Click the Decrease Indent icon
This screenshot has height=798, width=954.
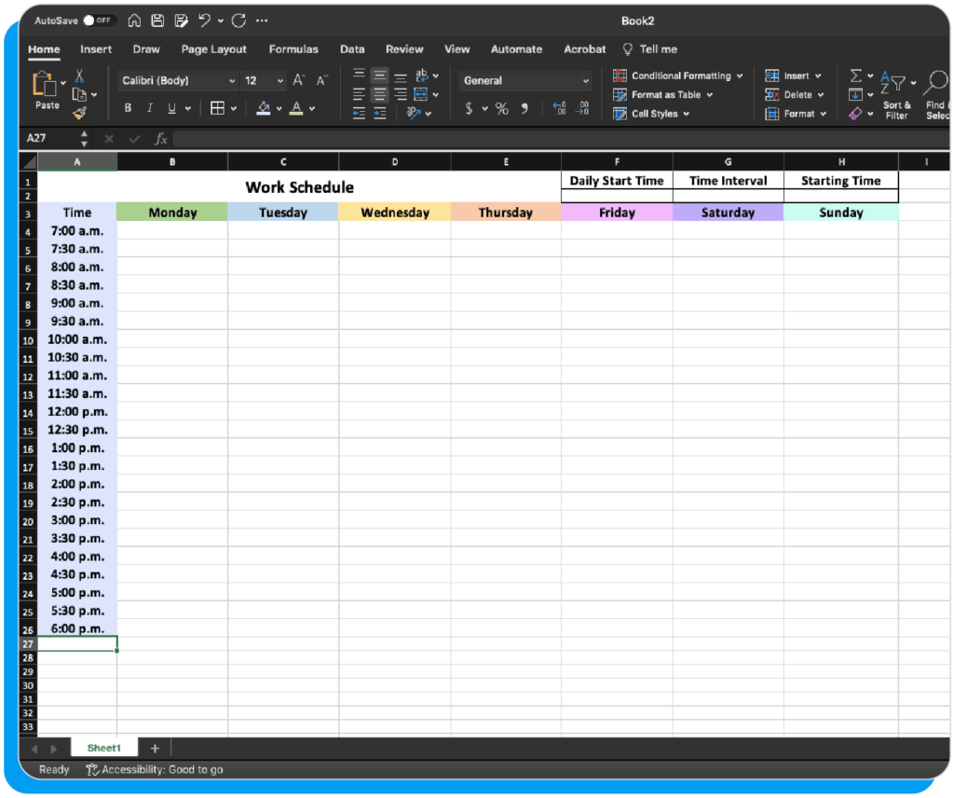coord(359,113)
